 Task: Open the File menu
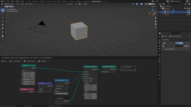click(x=4, y=1)
